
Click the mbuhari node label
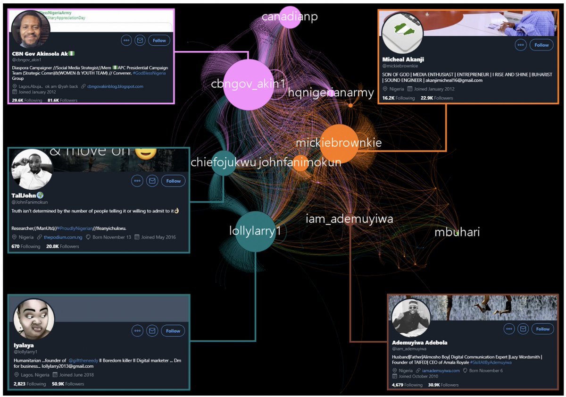click(x=457, y=232)
